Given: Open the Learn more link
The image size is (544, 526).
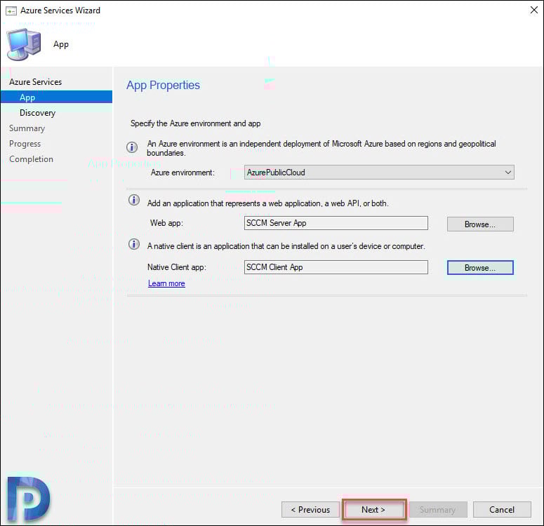Looking at the screenshot, I should click(x=166, y=283).
